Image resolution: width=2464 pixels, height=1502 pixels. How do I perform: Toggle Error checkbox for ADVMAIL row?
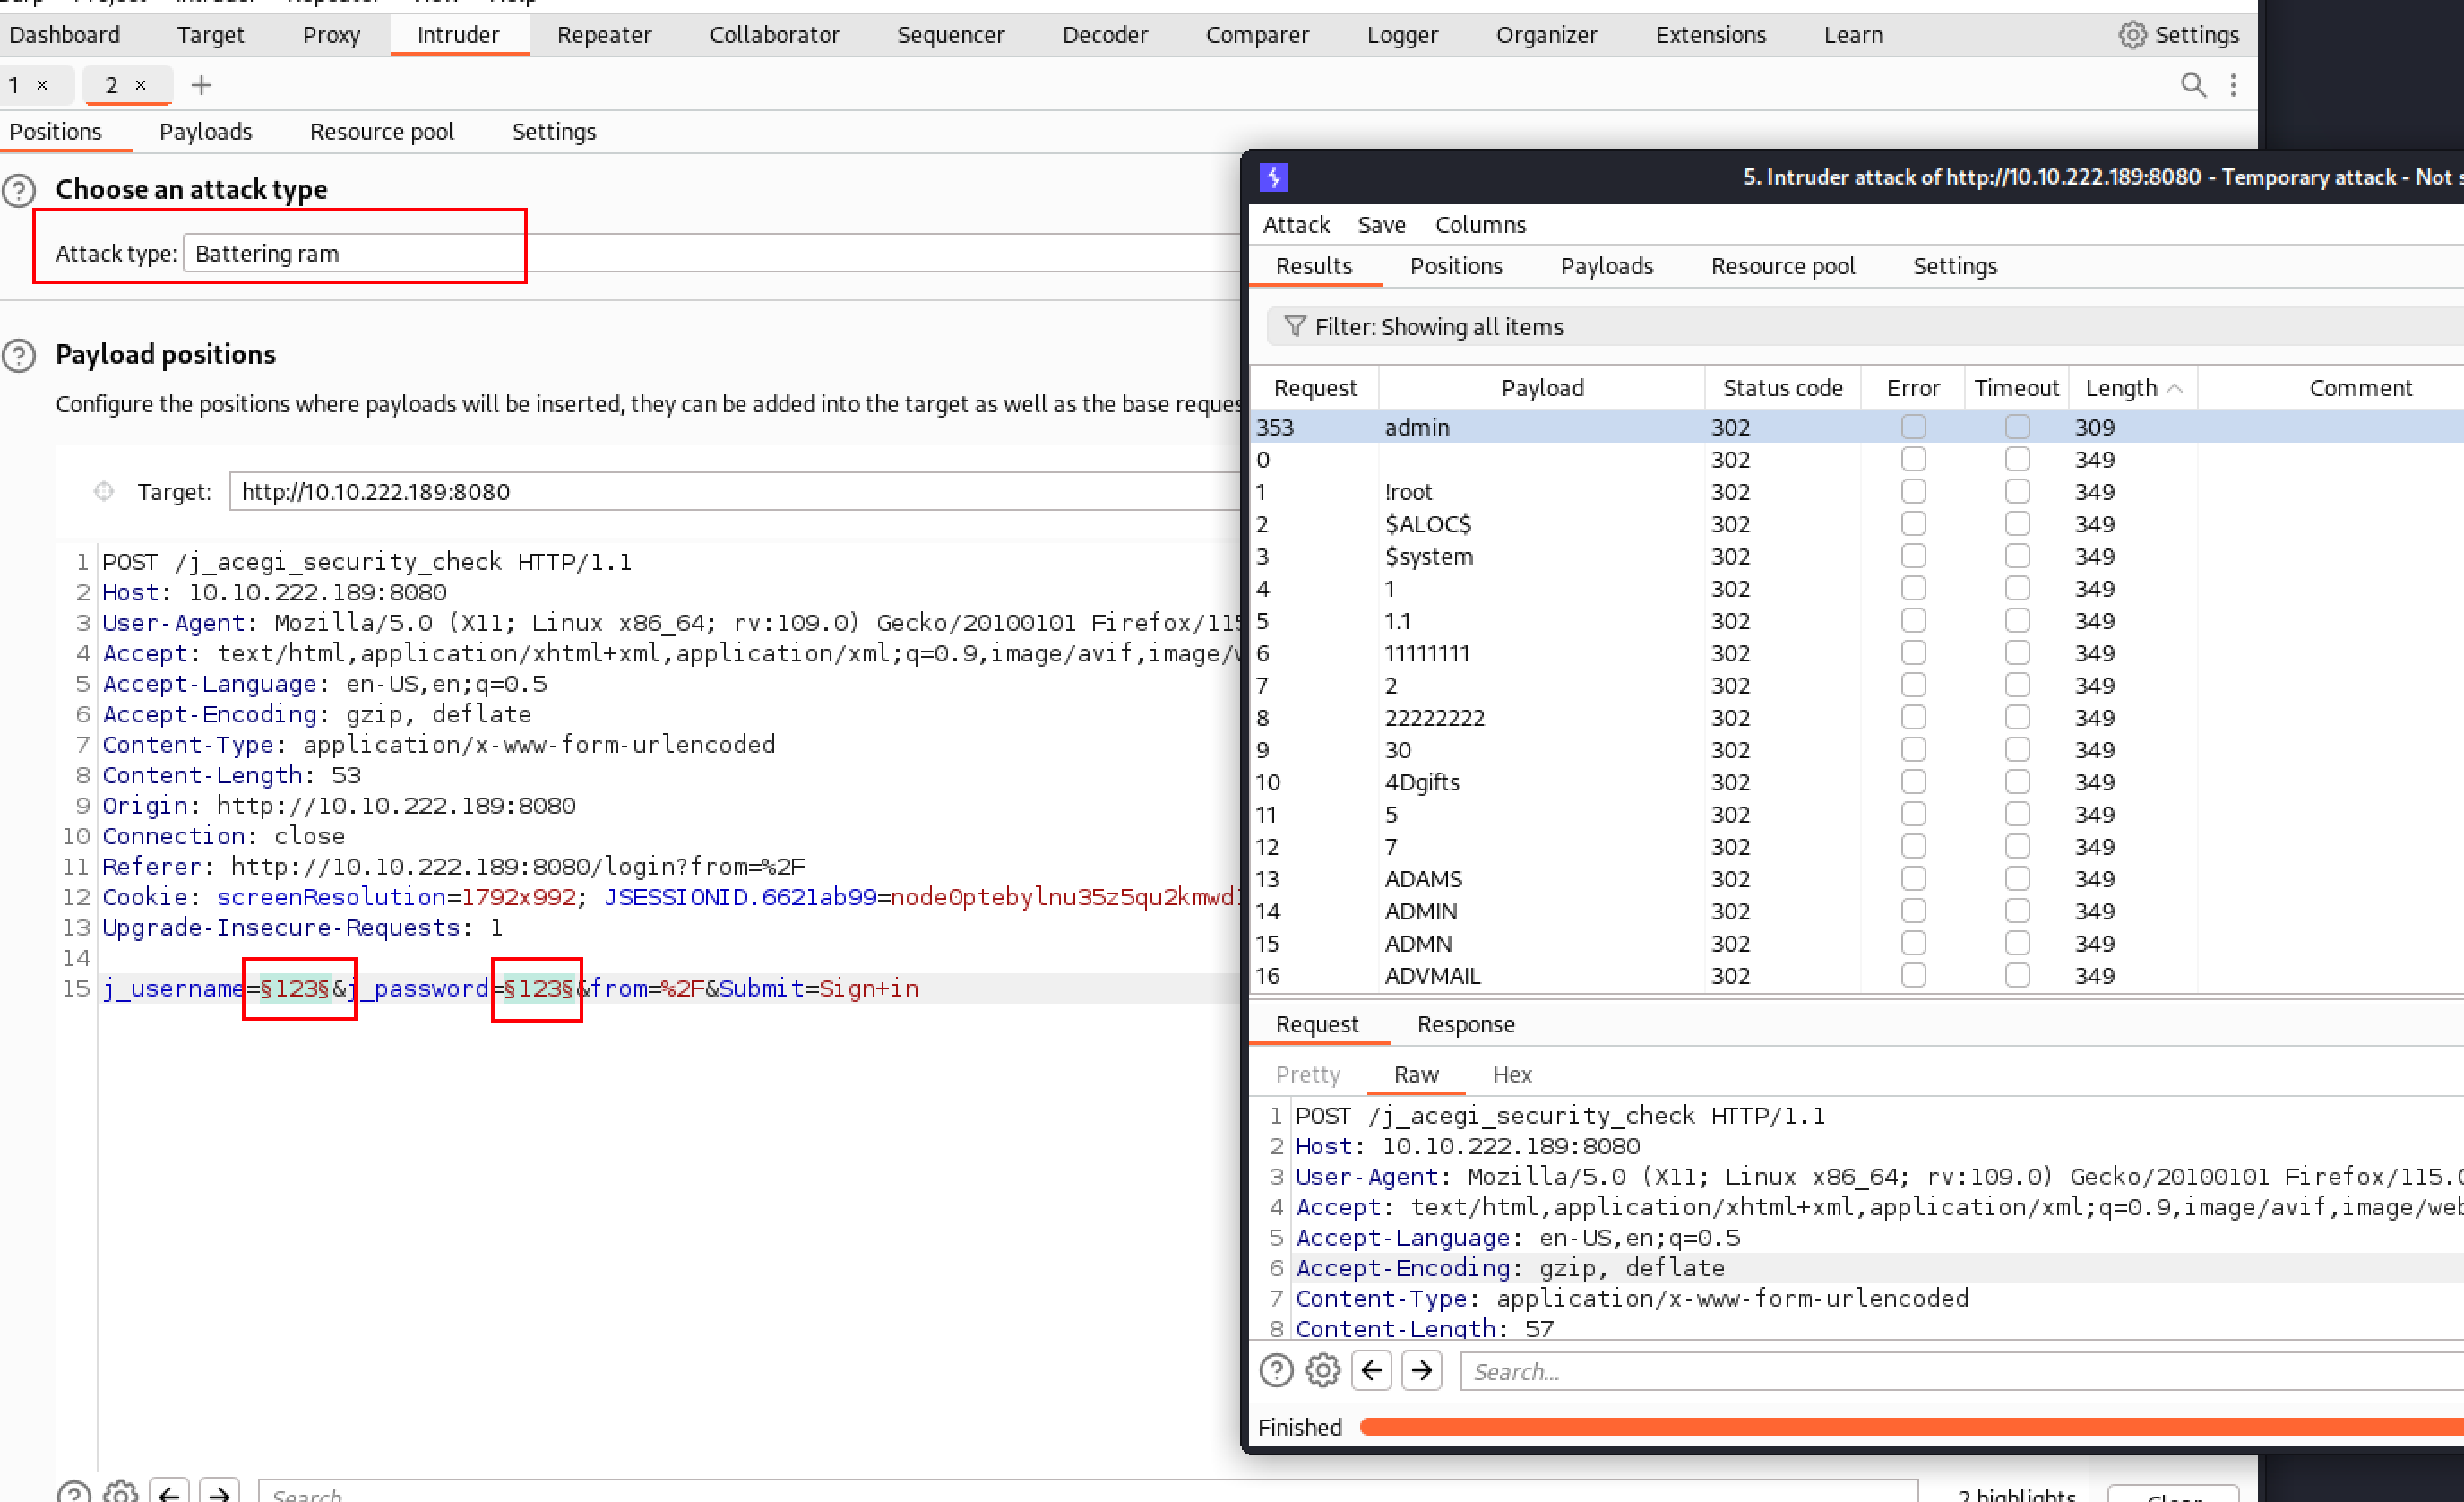point(1912,975)
